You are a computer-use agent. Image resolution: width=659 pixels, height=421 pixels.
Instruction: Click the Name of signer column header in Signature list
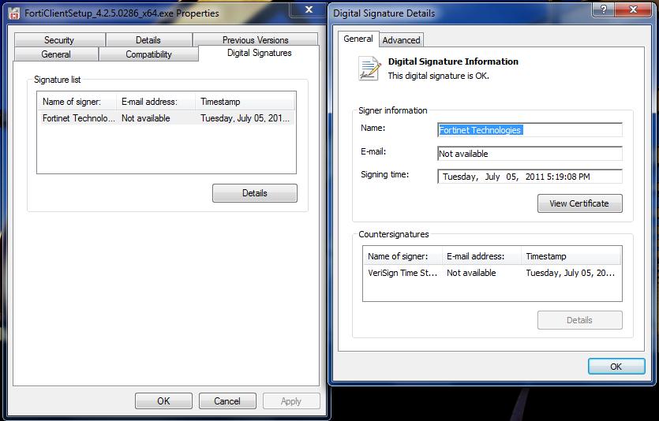click(77, 102)
